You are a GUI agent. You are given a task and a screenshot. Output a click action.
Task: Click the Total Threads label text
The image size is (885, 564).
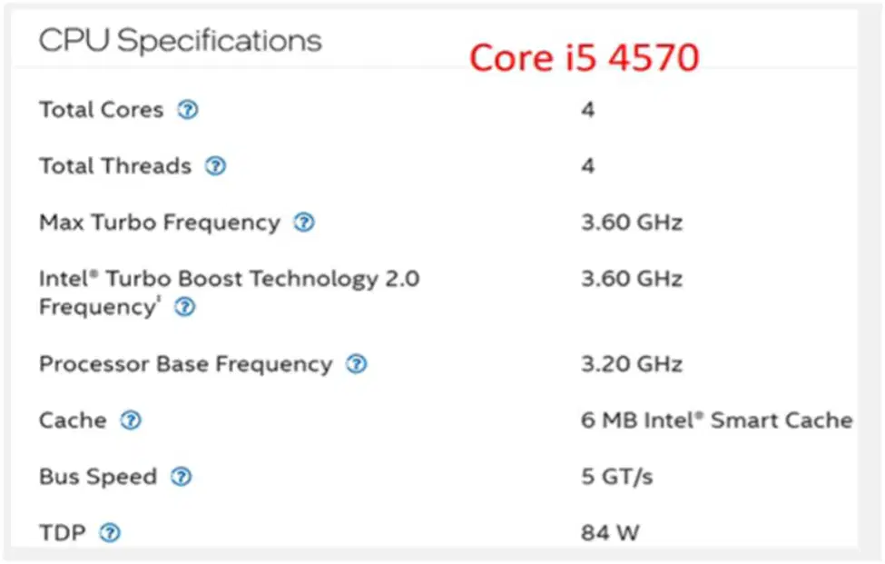115,166
